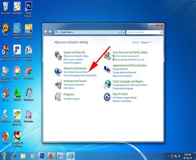Open the User Accounts and Family Safety icon
196x160 pixels.
click(x=107, y=56)
